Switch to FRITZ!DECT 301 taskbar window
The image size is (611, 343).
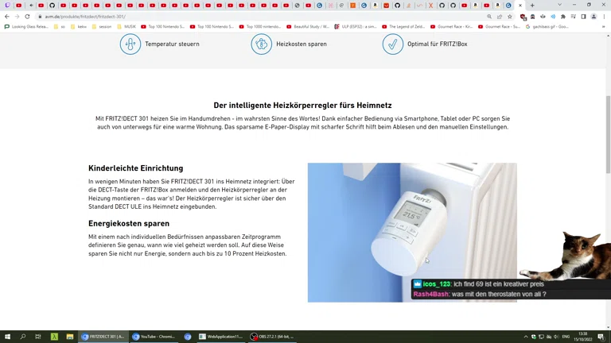point(103,337)
